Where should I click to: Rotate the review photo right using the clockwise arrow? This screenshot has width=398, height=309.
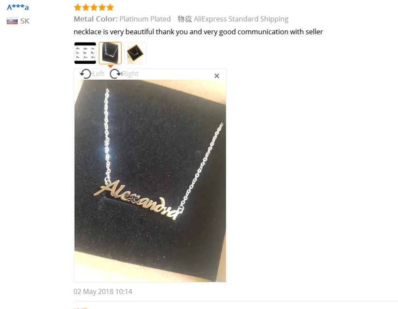pyautogui.click(x=116, y=74)
